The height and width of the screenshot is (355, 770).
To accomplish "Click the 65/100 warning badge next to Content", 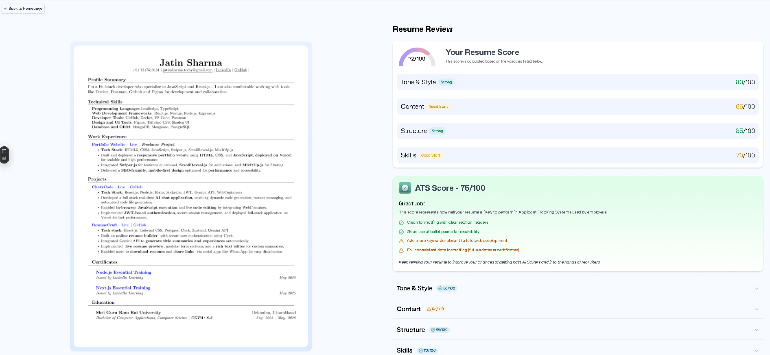I will 435,309.
